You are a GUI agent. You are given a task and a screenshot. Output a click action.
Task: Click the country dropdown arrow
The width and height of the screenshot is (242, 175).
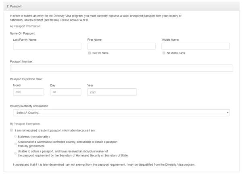tap(227, 112)
